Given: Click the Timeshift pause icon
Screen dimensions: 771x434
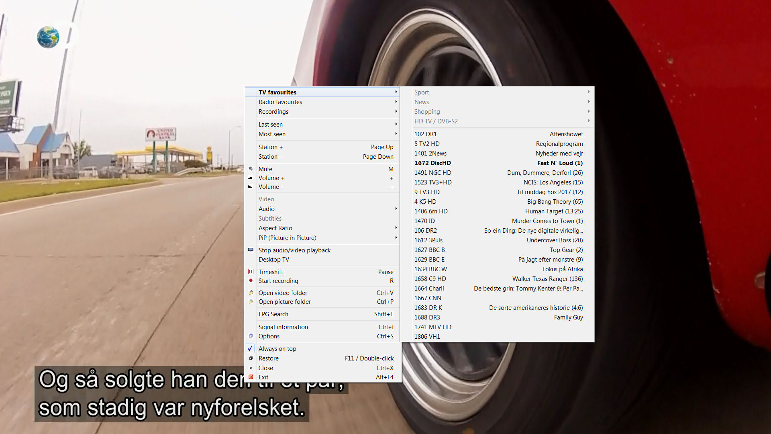Looking at the screenshot, I should [251, 272].
